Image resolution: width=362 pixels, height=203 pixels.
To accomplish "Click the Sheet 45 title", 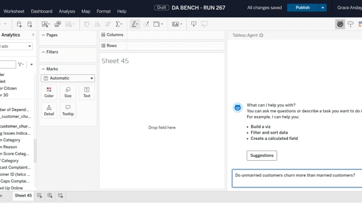I will coord(115,61).
